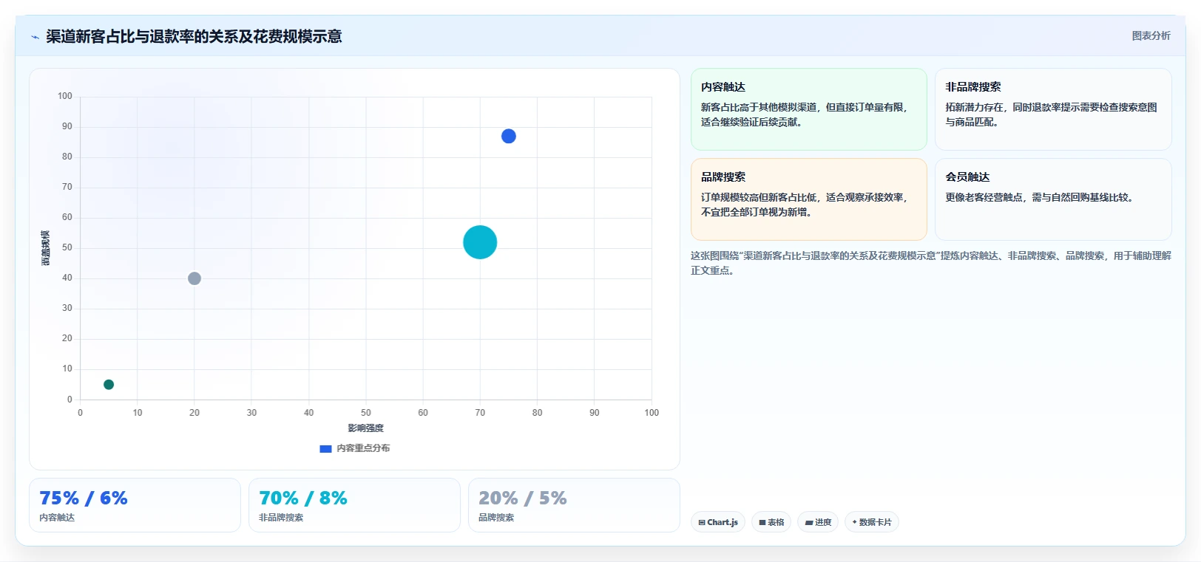The image size is (1201, 562).
Task: Click the 内容重点分布 legend label
Action: [363, 448]
